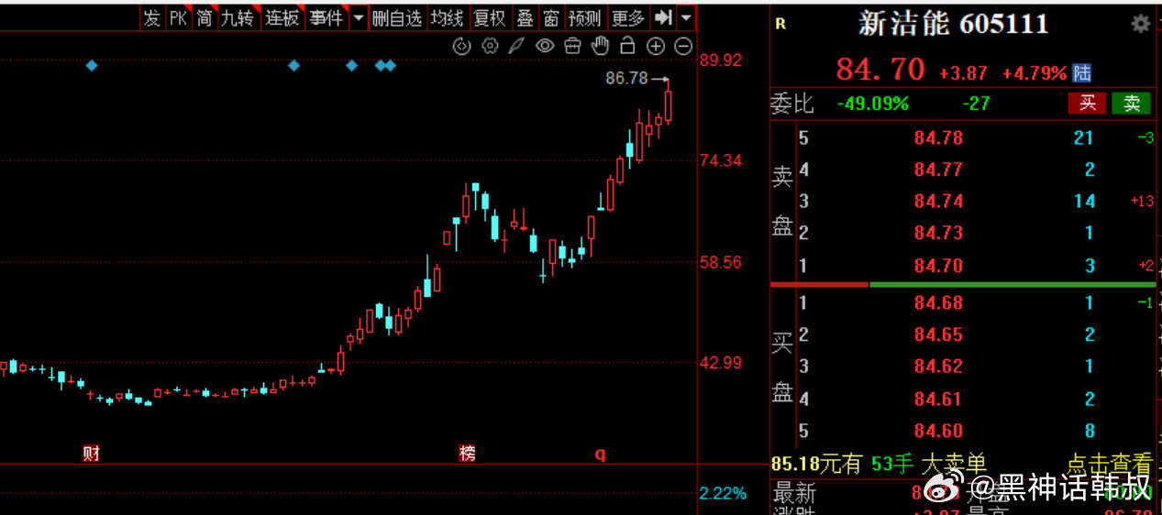Viewport: 1162px width, 515px height.
Task: Expand the dropdown arrow after 事件
Action: tap(358, 17)
